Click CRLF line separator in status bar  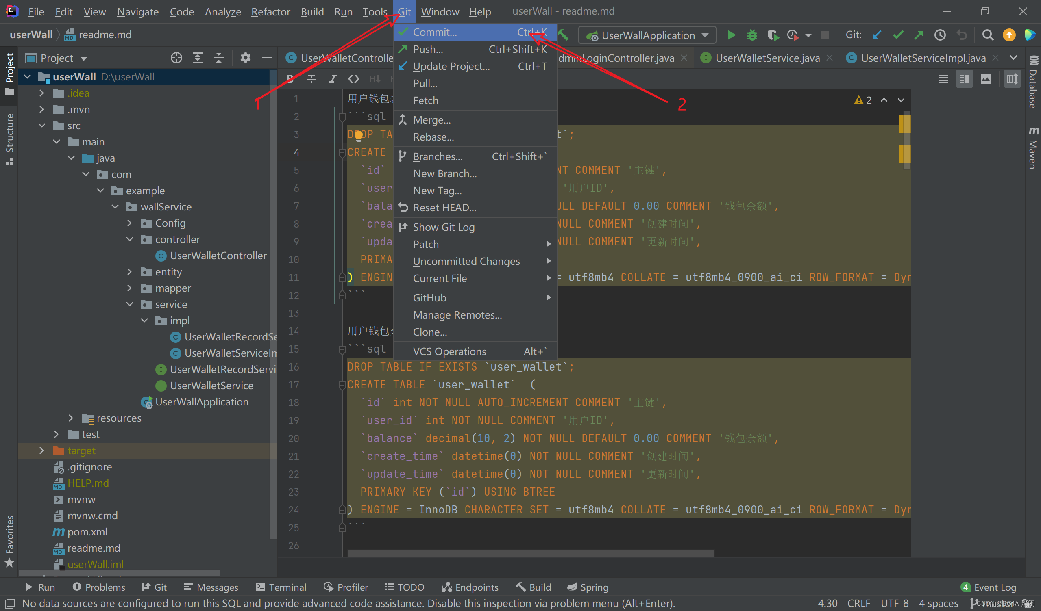859,603
